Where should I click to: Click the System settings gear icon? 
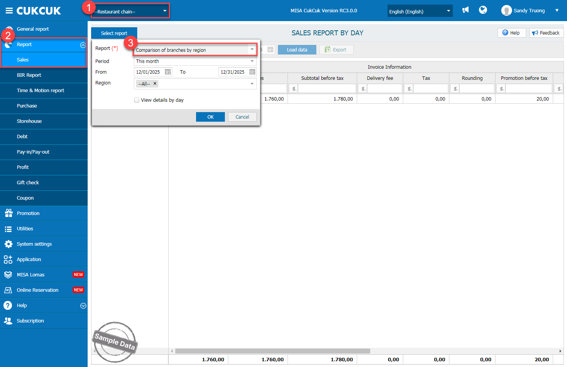pos(8,244)
